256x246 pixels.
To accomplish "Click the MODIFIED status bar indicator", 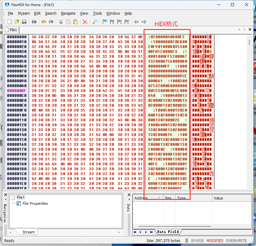I will coord(215,241).
